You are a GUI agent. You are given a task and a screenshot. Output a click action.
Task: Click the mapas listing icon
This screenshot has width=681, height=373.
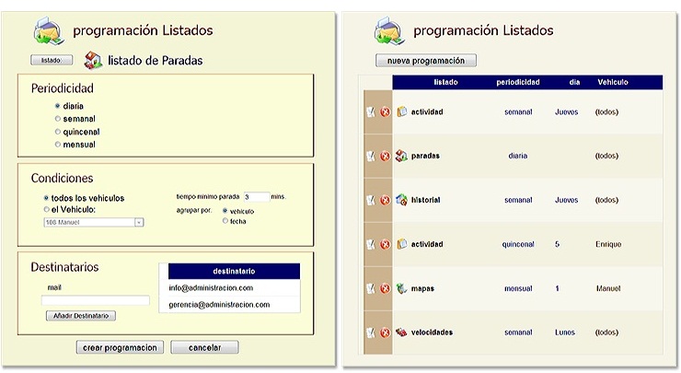(401, 288)
